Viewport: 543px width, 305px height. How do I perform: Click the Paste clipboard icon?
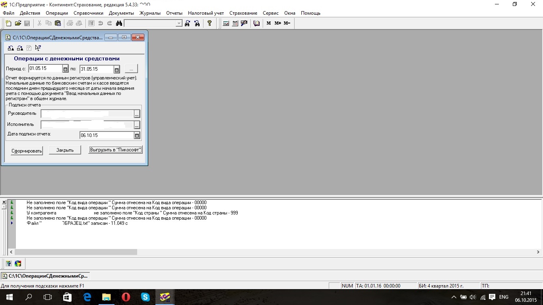pos(58,23)
